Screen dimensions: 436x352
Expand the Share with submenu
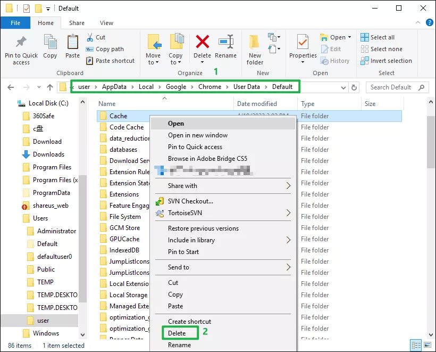(x=288, y=186)
